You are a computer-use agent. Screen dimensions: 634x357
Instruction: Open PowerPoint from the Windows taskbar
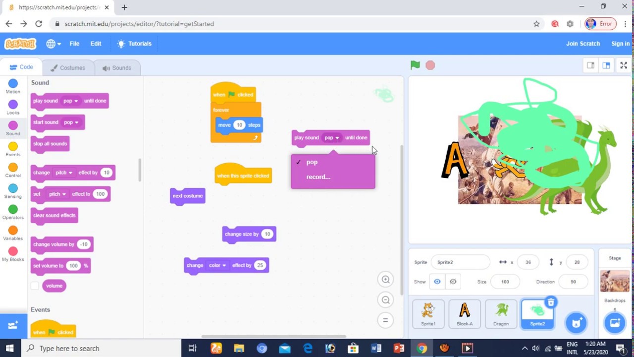point(399,348)
